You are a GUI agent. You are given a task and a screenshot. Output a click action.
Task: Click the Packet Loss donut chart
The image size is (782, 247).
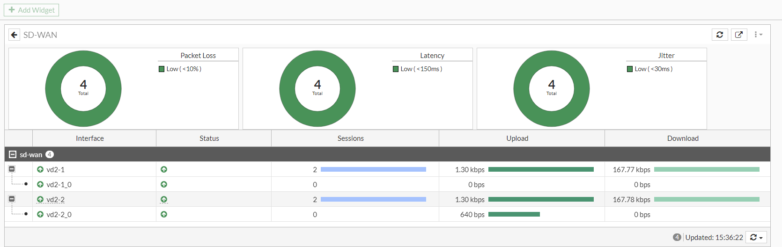tap(83, 88)
